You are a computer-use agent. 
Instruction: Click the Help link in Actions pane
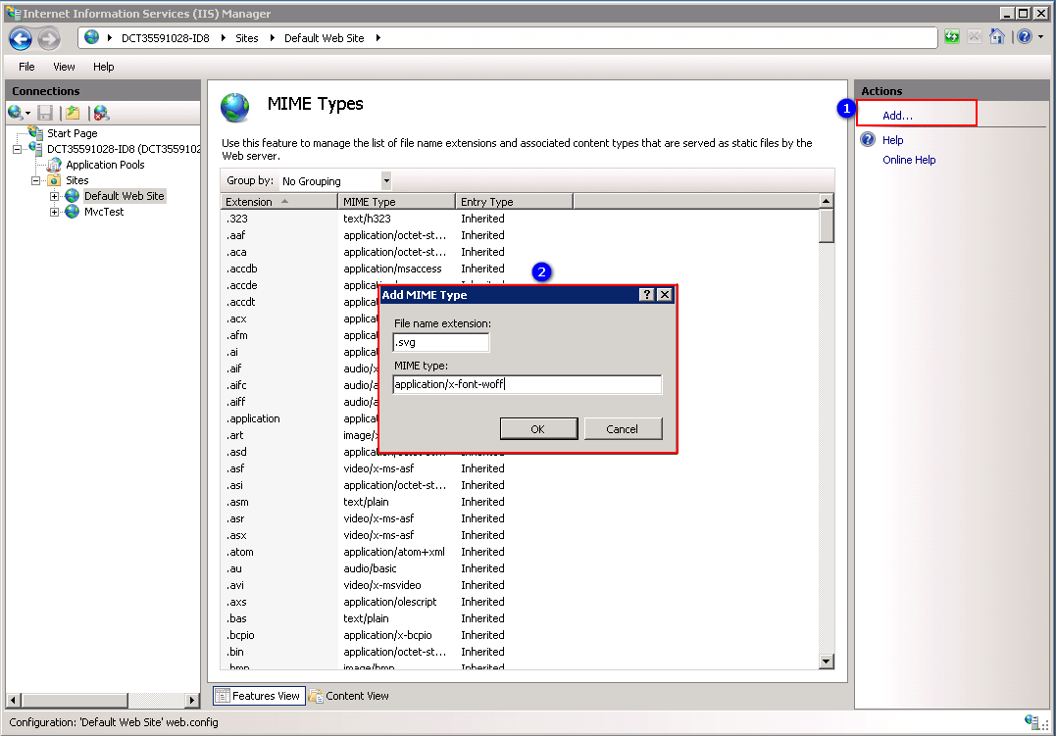coord(893,140)
